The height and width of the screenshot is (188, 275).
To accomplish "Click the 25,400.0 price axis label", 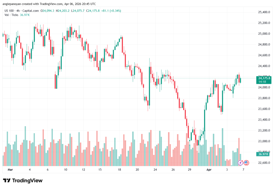I will pyautogui.click(x=263, y=12).
